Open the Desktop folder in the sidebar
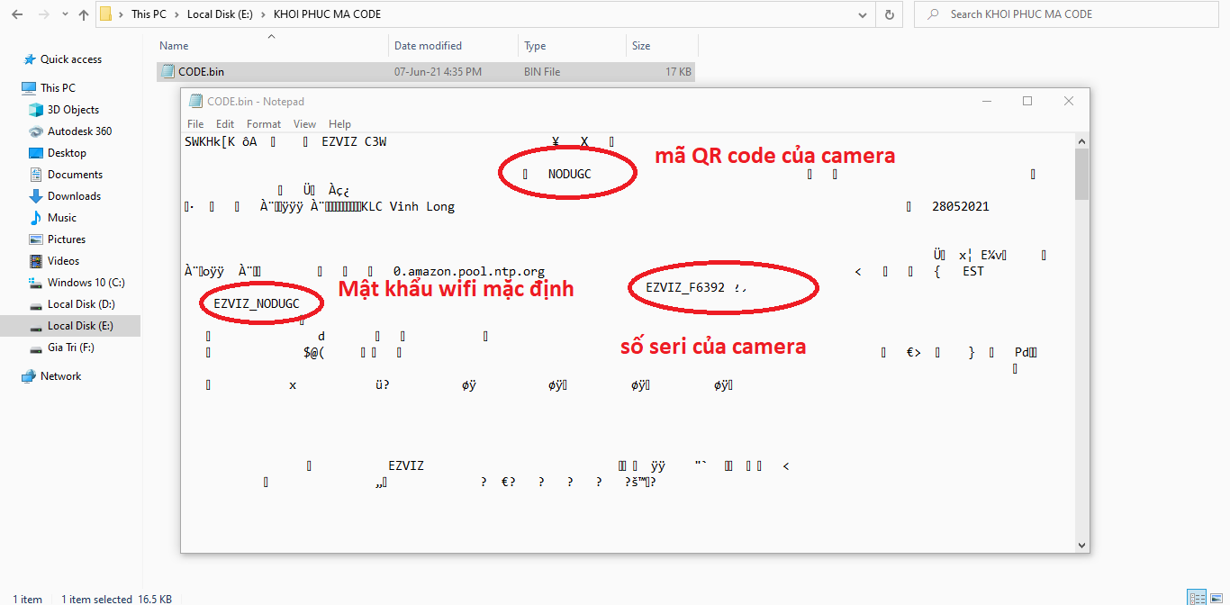 pyautogui.click(x=67, y=153)
